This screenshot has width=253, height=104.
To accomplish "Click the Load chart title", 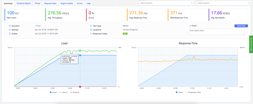I will click(64, 43).
